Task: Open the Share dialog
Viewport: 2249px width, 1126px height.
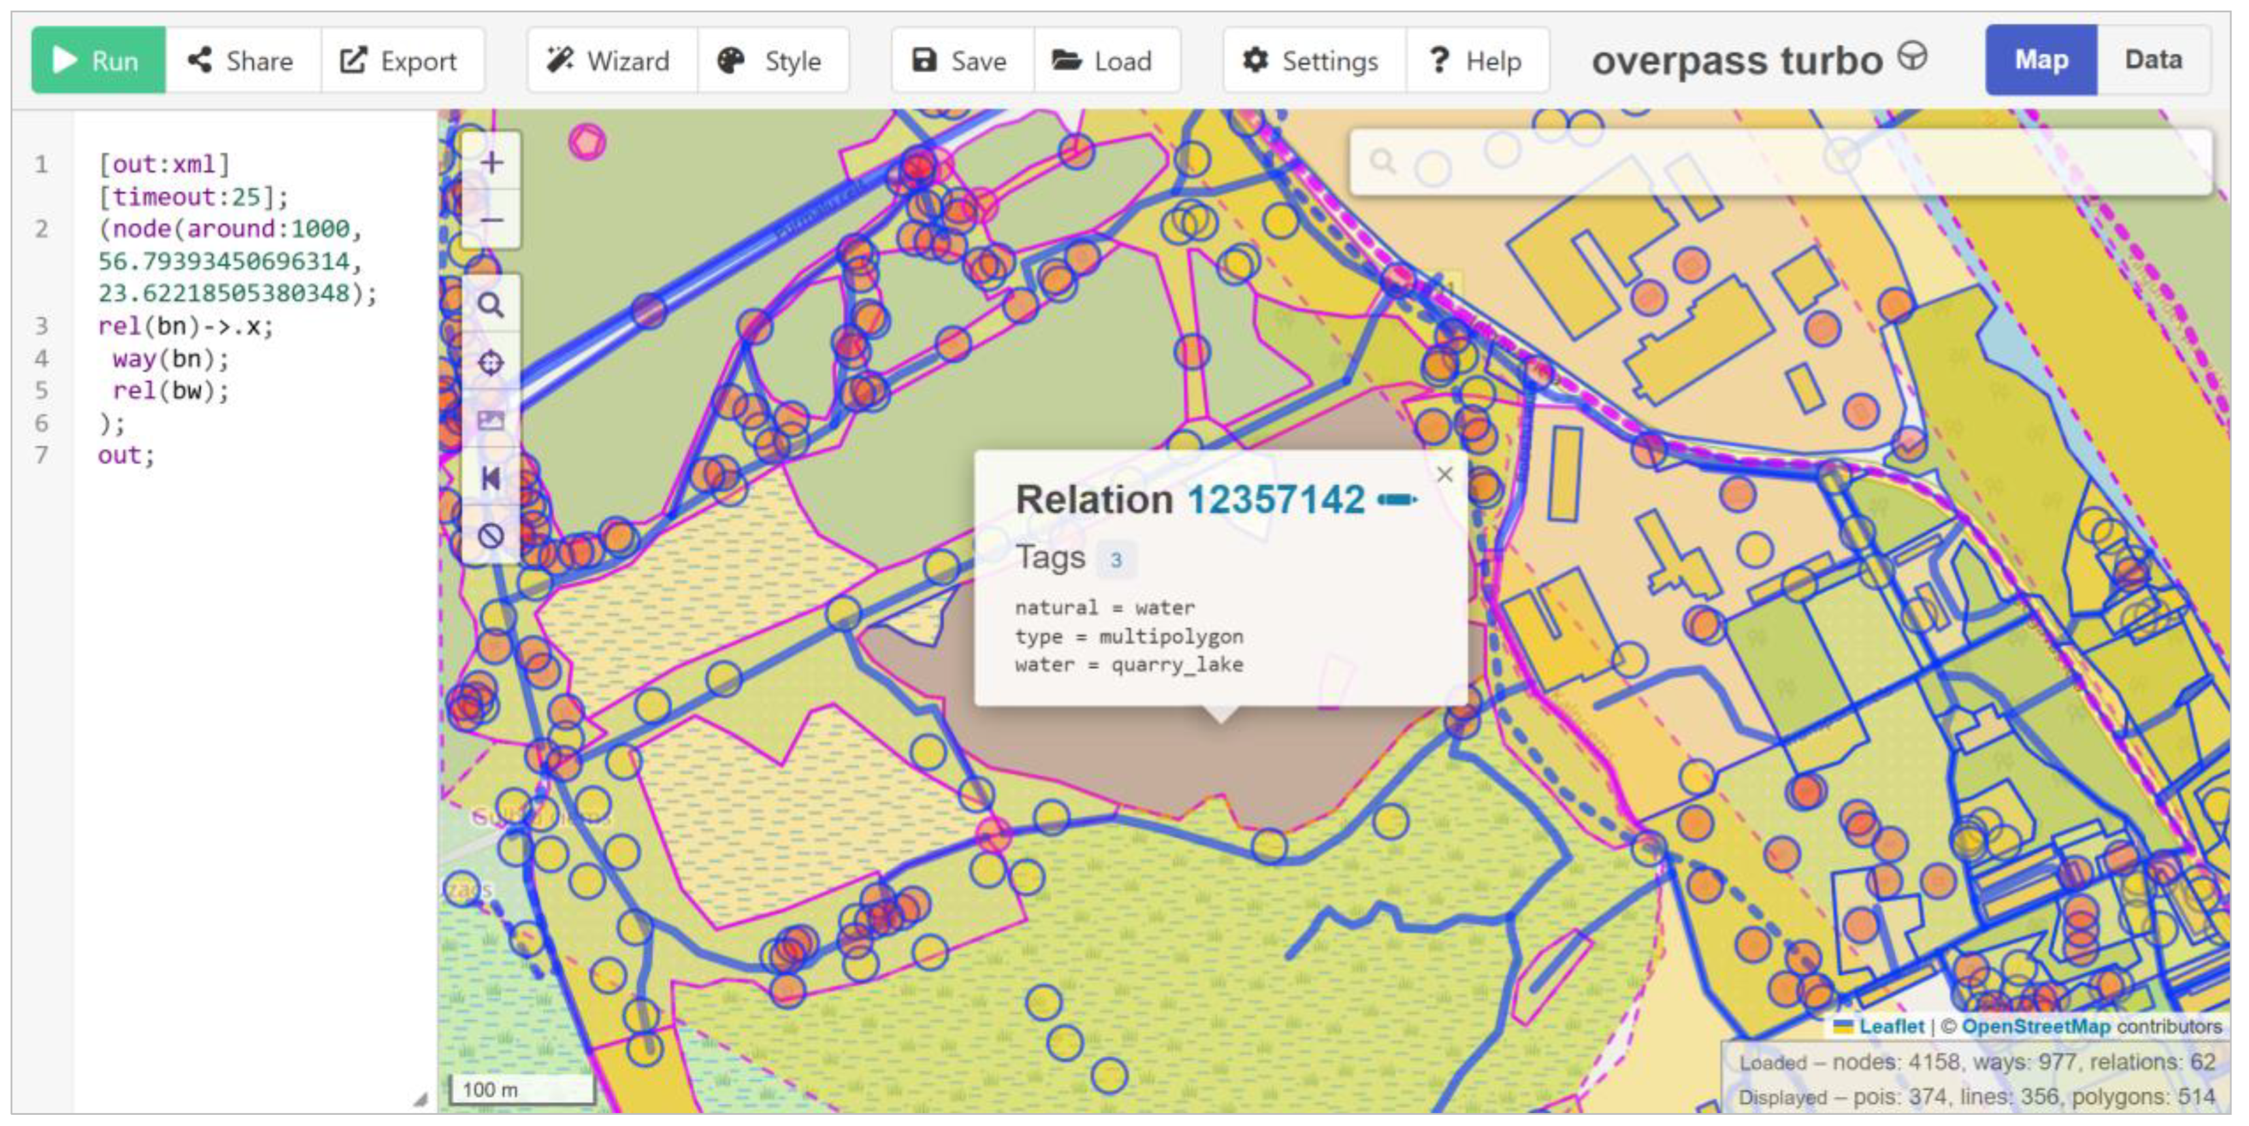Action: (x=242, y=60)
